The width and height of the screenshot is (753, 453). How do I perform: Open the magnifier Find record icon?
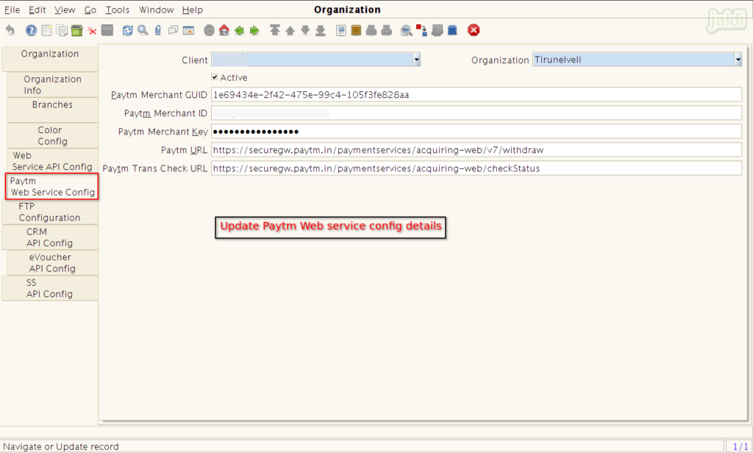click(x=143, y=30)
